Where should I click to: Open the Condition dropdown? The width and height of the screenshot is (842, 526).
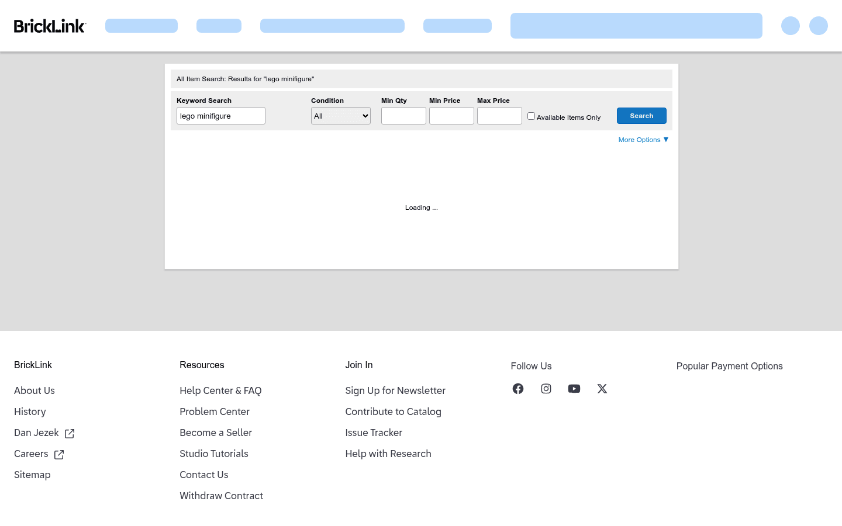[341, 116]
